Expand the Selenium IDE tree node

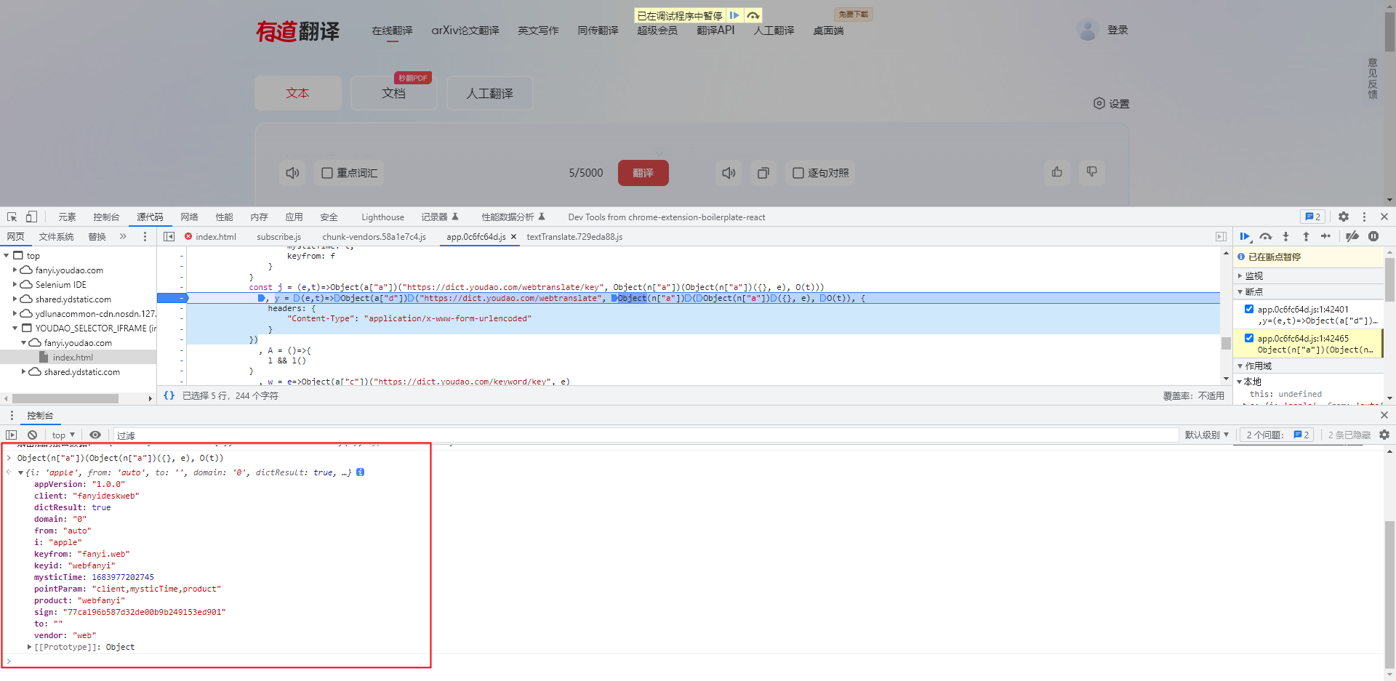pyautogui.click(x=15, y=285)
